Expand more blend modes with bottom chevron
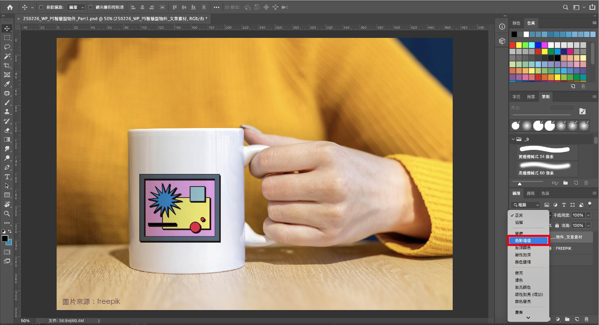This screenshot has width=599, height=325. [x=528, y=318]
